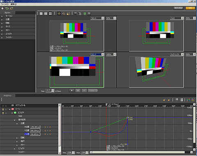Switch to four-pane viewport layout
This screenshot has height=156, width=197.
coord(50,14)
